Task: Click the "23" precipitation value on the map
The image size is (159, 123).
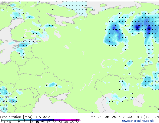Action: [149, 30]
